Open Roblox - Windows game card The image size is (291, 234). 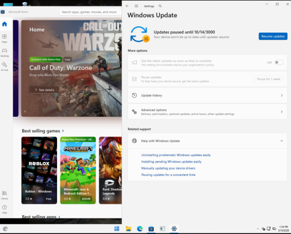tap(39, 170)
